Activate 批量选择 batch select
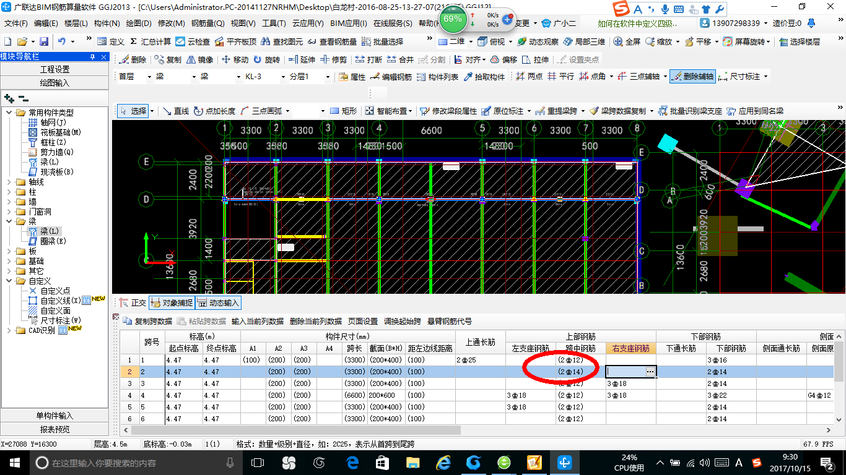Viewport: 846px width, 475px height. (x=382, y=41)
